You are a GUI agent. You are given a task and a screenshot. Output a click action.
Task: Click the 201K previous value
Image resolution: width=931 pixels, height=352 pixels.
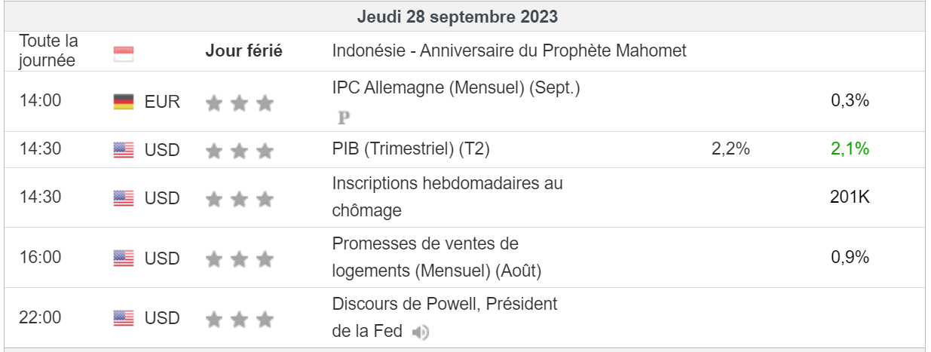point(850,197)
